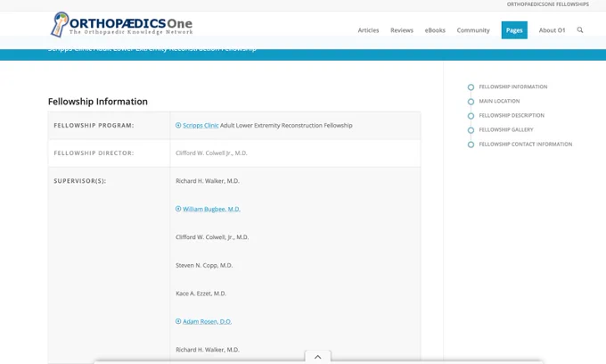The image size is (606, 364).
Task: Open Adam Rosen, D.O. profile link
Action: (x=207, y=321)
